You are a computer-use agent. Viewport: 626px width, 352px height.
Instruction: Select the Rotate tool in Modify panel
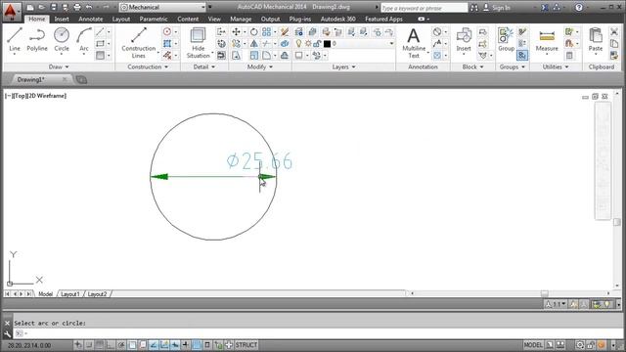(x=254, y=32)
